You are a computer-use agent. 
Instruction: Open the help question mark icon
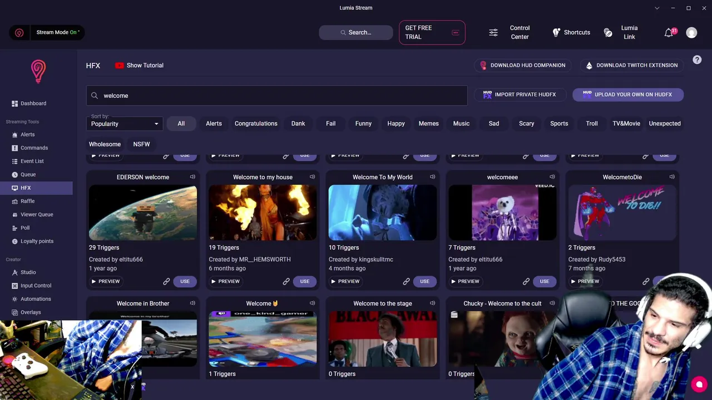point(697,60)
